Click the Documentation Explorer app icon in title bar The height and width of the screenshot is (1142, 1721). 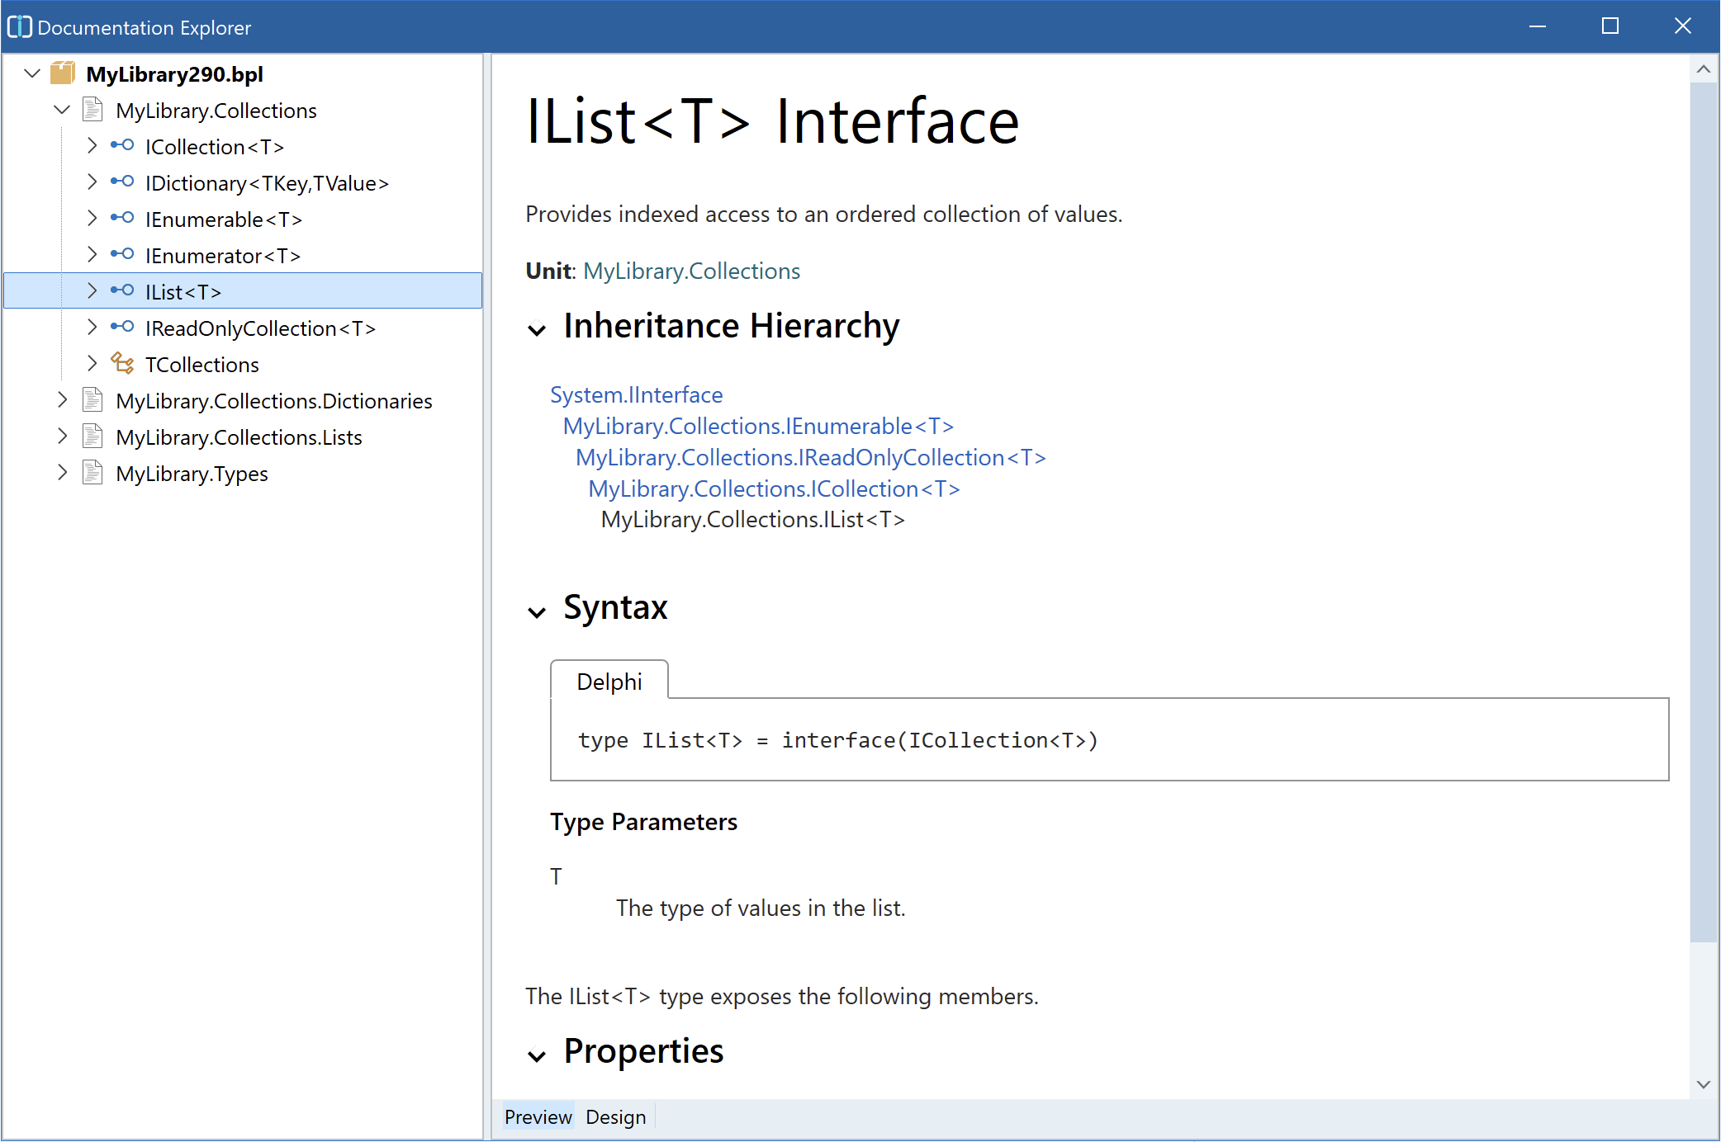19,26
